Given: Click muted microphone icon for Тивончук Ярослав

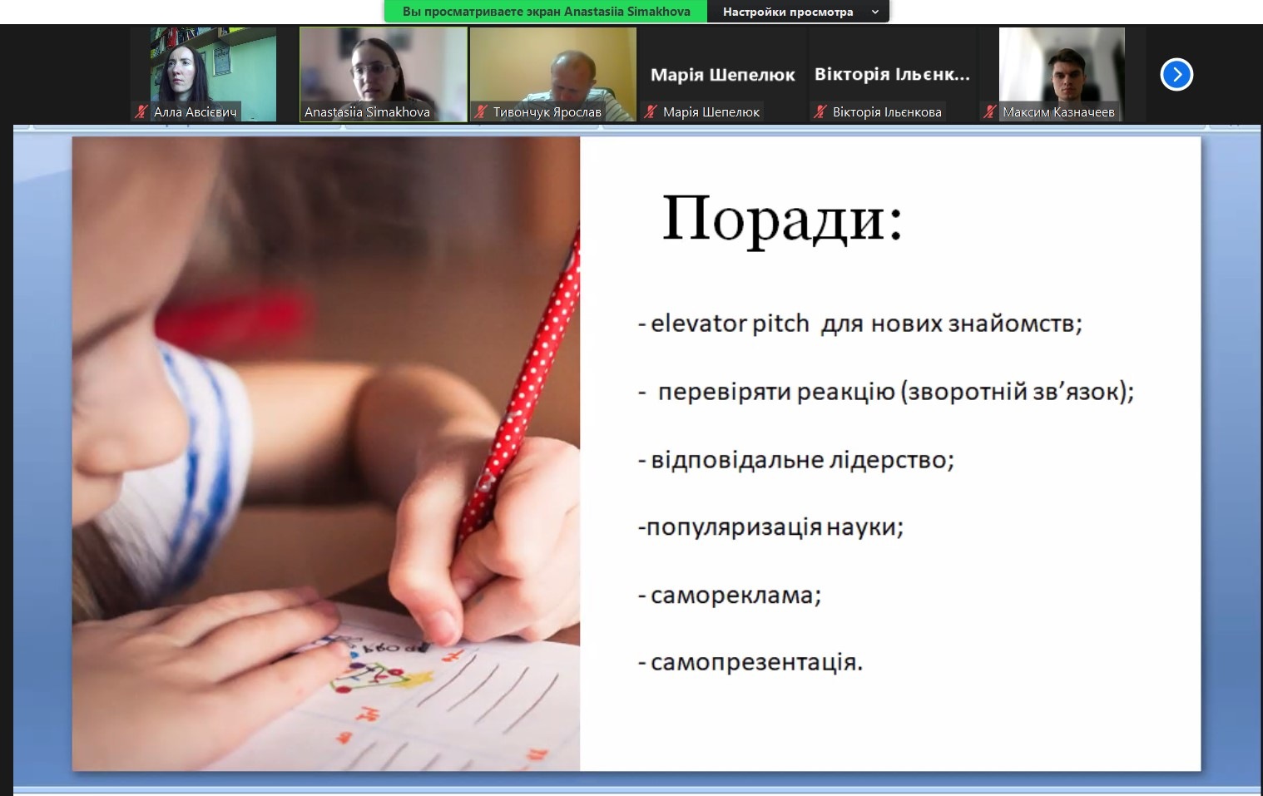Looking at the screenshot, I should 481,111.
